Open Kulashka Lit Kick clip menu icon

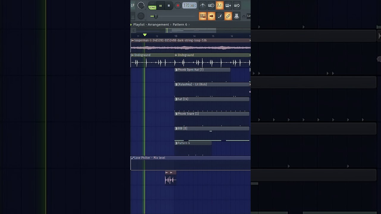[x=176, y=84]
